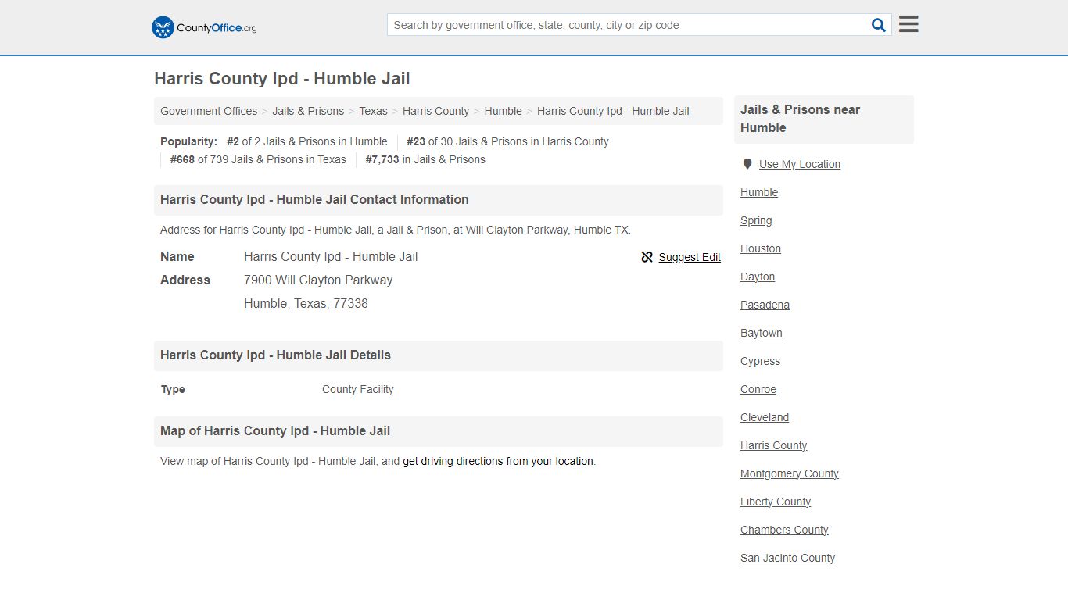Screen dimensions: 1068x600
Task: Click Harris County Ipd - Humble Jail breadcrumb
Action: [x=613, y=111]
